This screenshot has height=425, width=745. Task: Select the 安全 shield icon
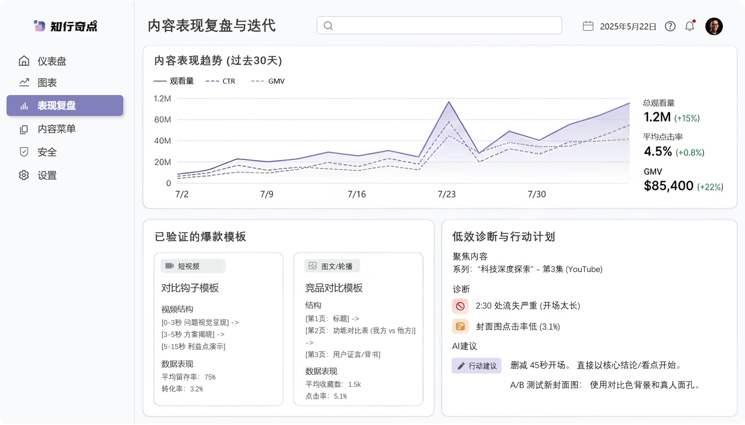click(24, 152)
